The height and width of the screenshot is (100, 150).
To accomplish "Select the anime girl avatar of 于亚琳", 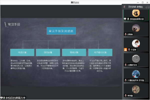I will [x=136, y=43].
